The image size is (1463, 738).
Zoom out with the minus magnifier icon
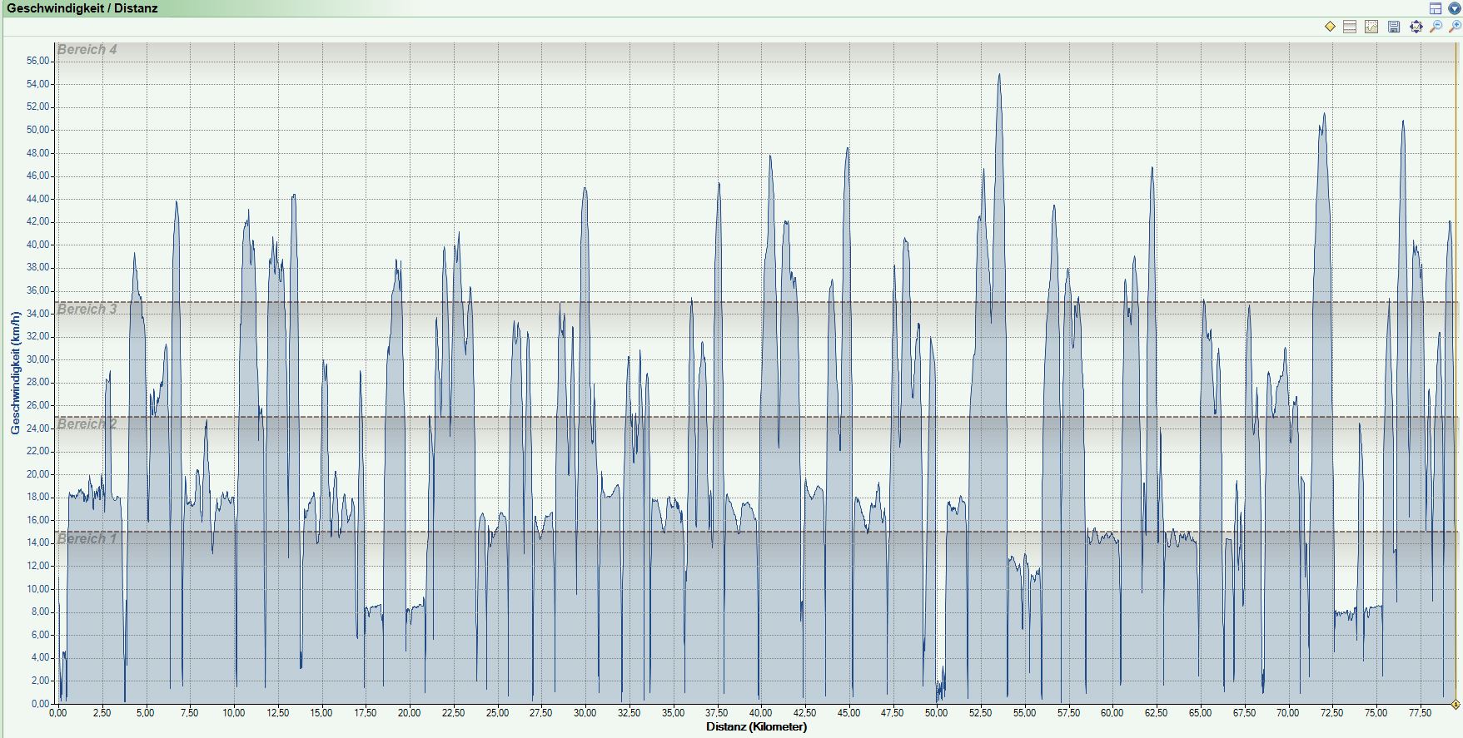point(1436,27)
